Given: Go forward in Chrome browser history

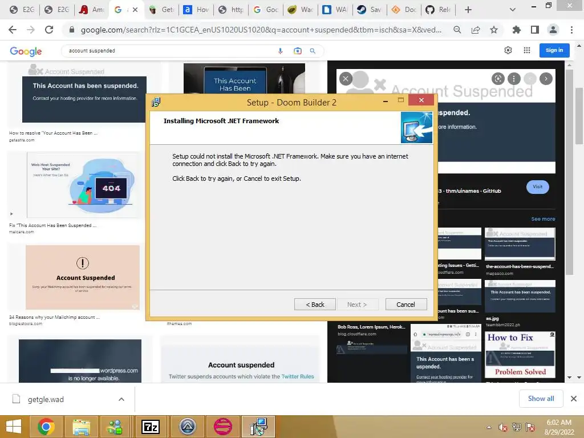Looking at the screenshot, I should (31, 30).
